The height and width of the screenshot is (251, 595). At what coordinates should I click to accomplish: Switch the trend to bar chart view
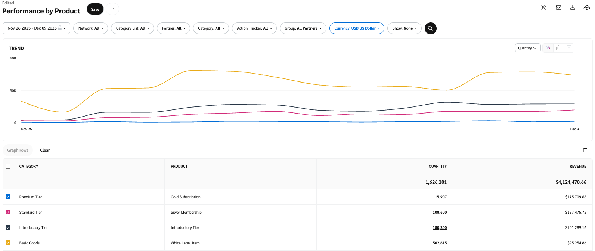(x=558, y=48)
